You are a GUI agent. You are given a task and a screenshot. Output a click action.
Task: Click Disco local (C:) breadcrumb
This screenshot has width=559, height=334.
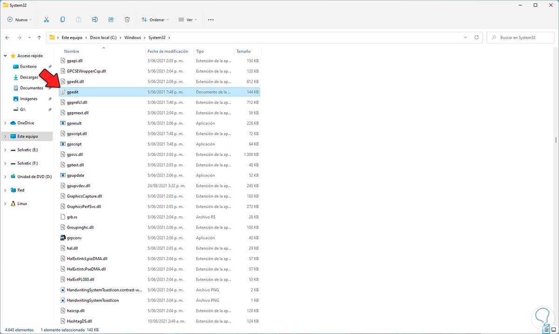coord(103,37)
